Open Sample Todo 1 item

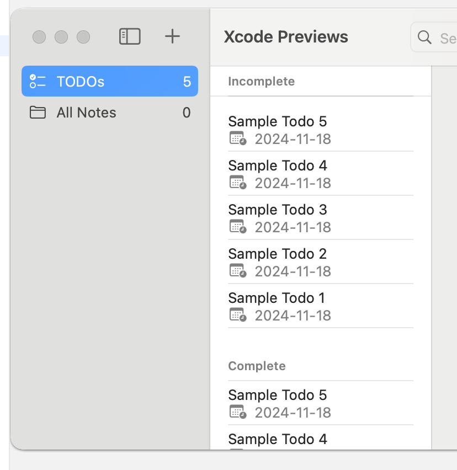277,298
